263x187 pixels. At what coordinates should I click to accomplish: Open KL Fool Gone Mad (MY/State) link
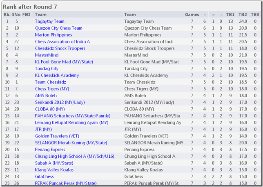[x=64, y=62]
